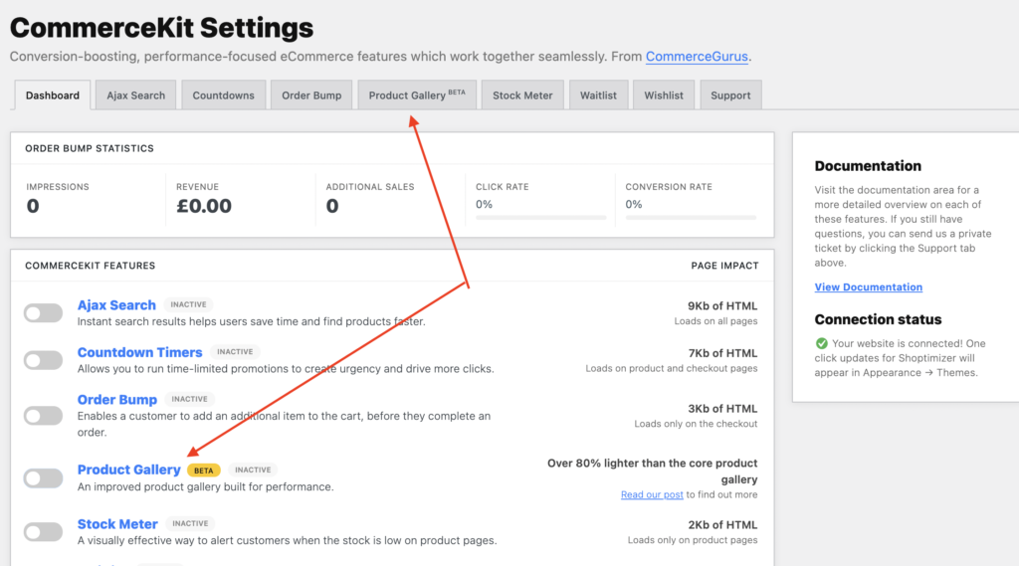This screenshot has height=566, width=1019.
Task: Click the CommerceKit Settings page title
Action: pyautogui.click(x=161, y=27)
